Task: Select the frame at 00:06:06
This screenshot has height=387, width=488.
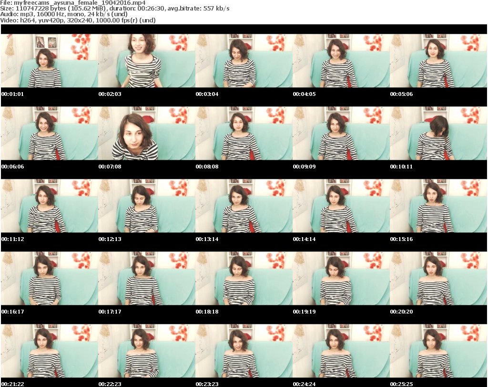Action: (x=50, y=133)
